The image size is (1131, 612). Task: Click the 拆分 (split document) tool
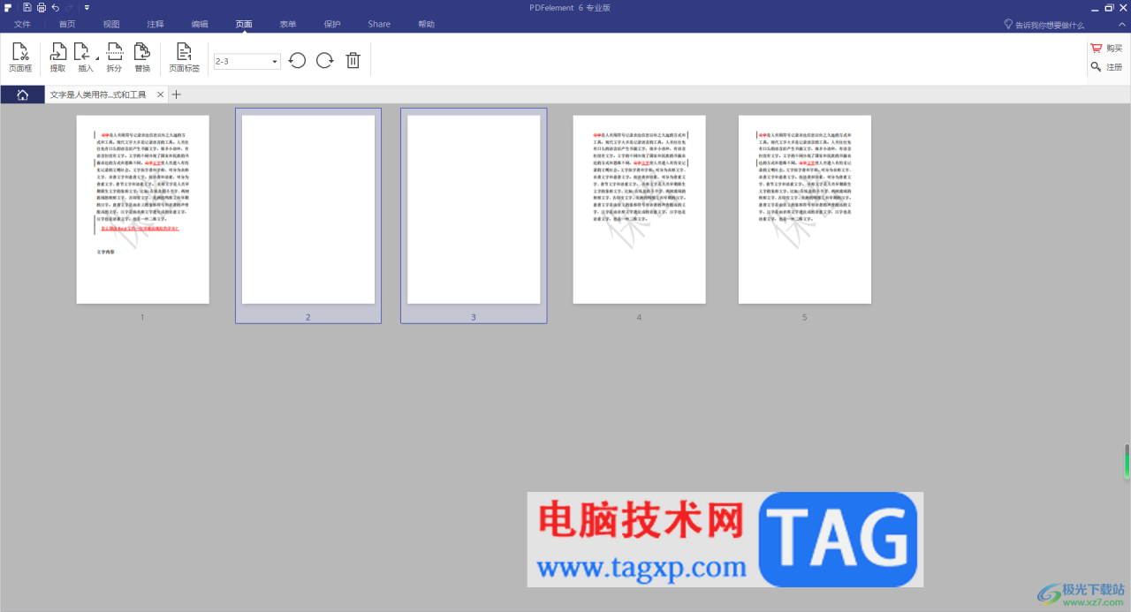coord(114,58)
